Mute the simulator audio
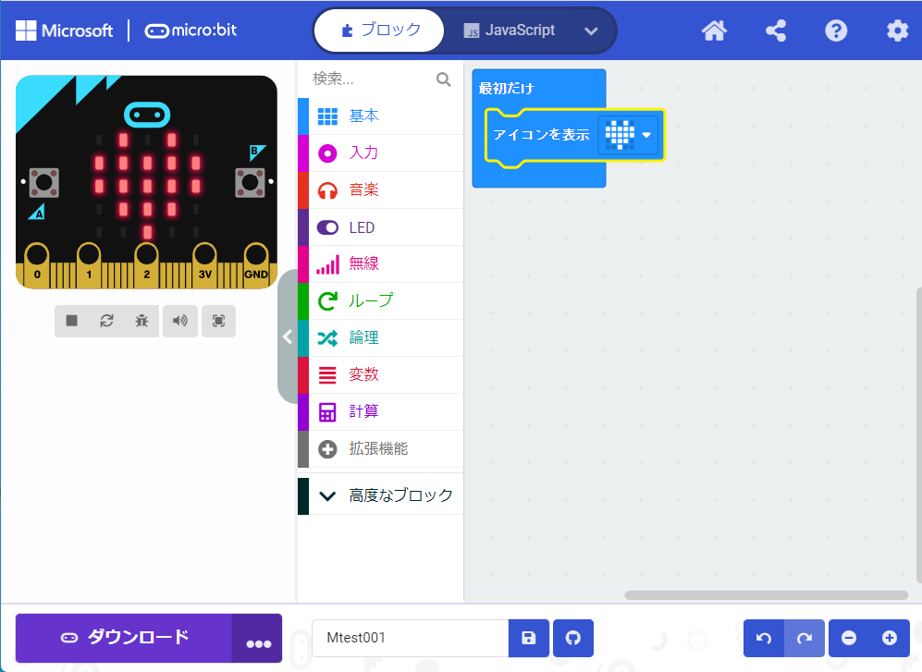 [x=180, y=321]
